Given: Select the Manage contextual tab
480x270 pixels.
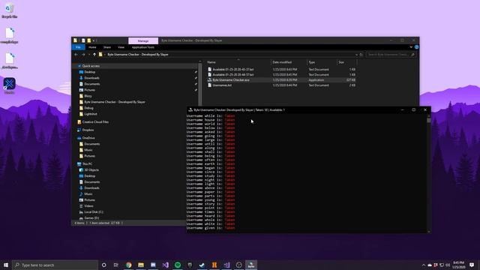Looking at the screenshot, I should pyautogui.click(x=143, y=40).
